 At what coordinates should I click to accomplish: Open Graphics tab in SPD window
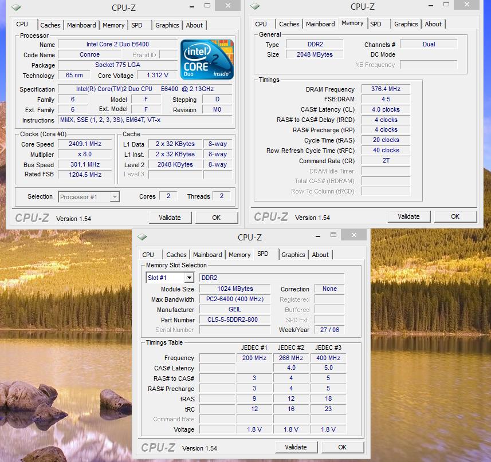pyautogui.click(x=293, y=255)
